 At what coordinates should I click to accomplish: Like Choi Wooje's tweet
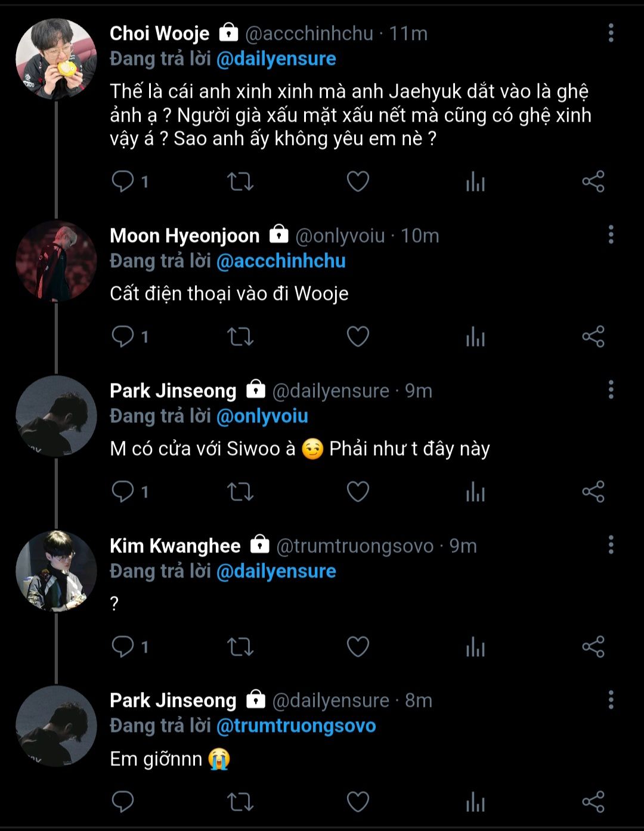click(x=358, y=181)
